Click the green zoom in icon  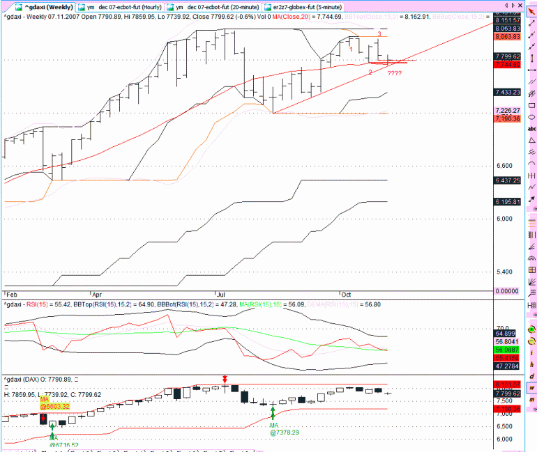(531, 330)
